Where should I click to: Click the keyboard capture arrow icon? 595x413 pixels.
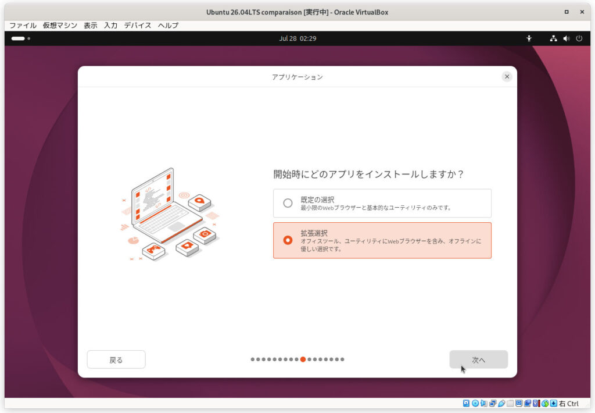click(554, 404)
